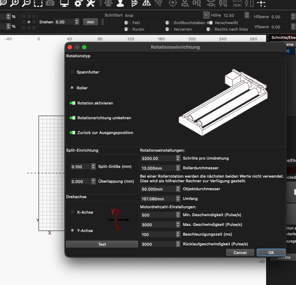This screenshot has width=296, height=285.
Task: Click stepper arrows for Objektdurchmesser
Action: click(x=178, y=189)
